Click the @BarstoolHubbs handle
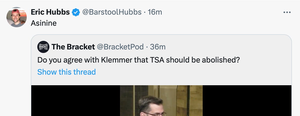Viewport: 300px width, 116px height. point(112,12)
